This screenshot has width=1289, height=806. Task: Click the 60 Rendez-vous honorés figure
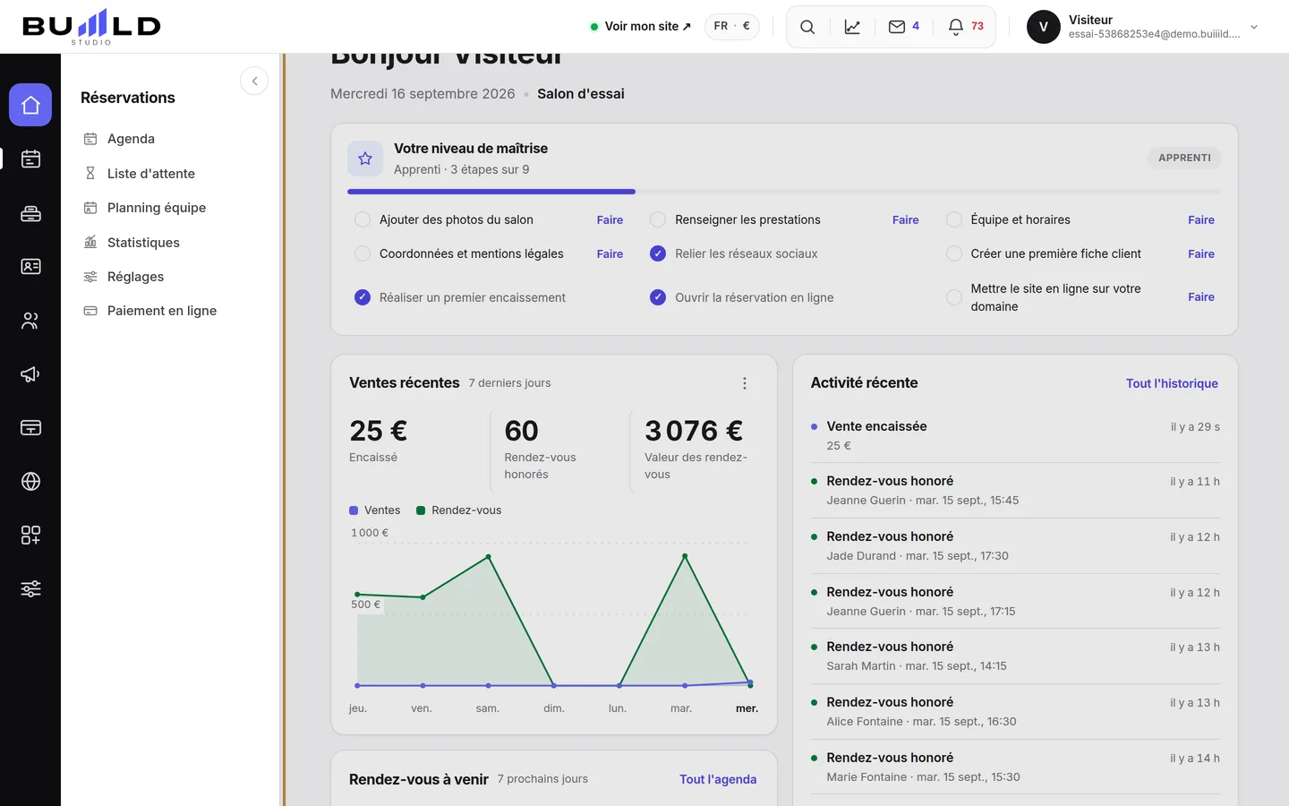click(x=522, y=431)
